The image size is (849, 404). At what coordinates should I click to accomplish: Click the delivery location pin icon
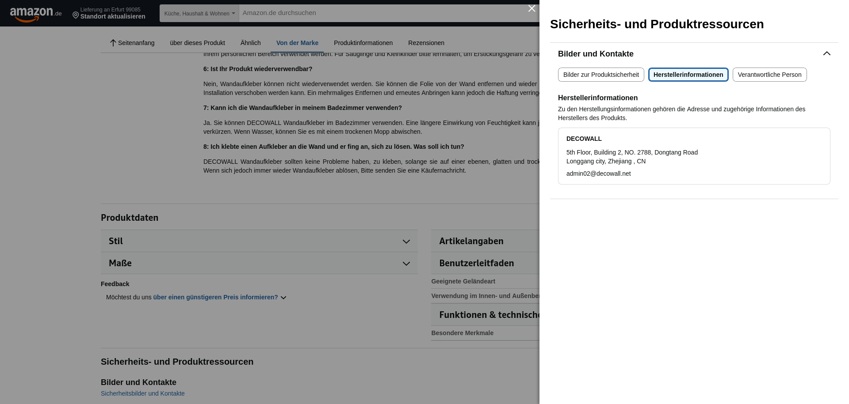pyautogui.click(x=76, y=15)
